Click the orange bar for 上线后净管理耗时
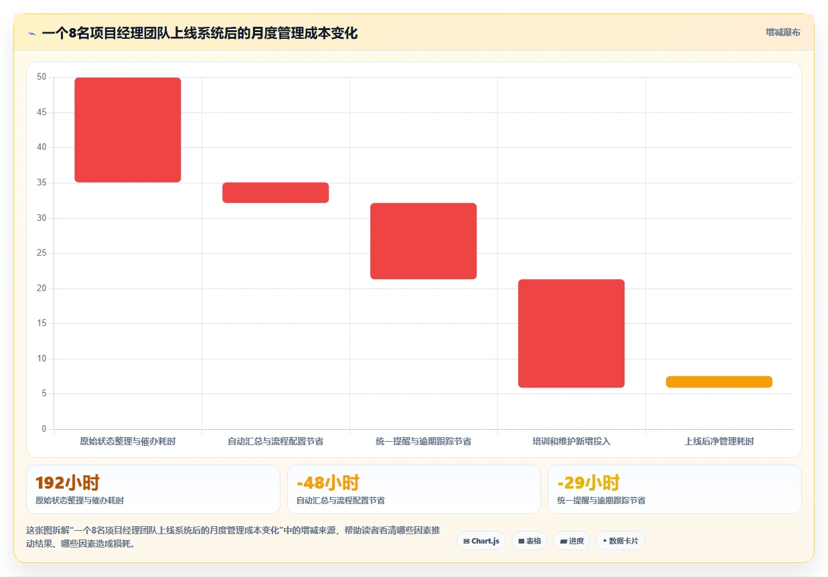Viewport: 828px width, 577px height. (720, 382)
